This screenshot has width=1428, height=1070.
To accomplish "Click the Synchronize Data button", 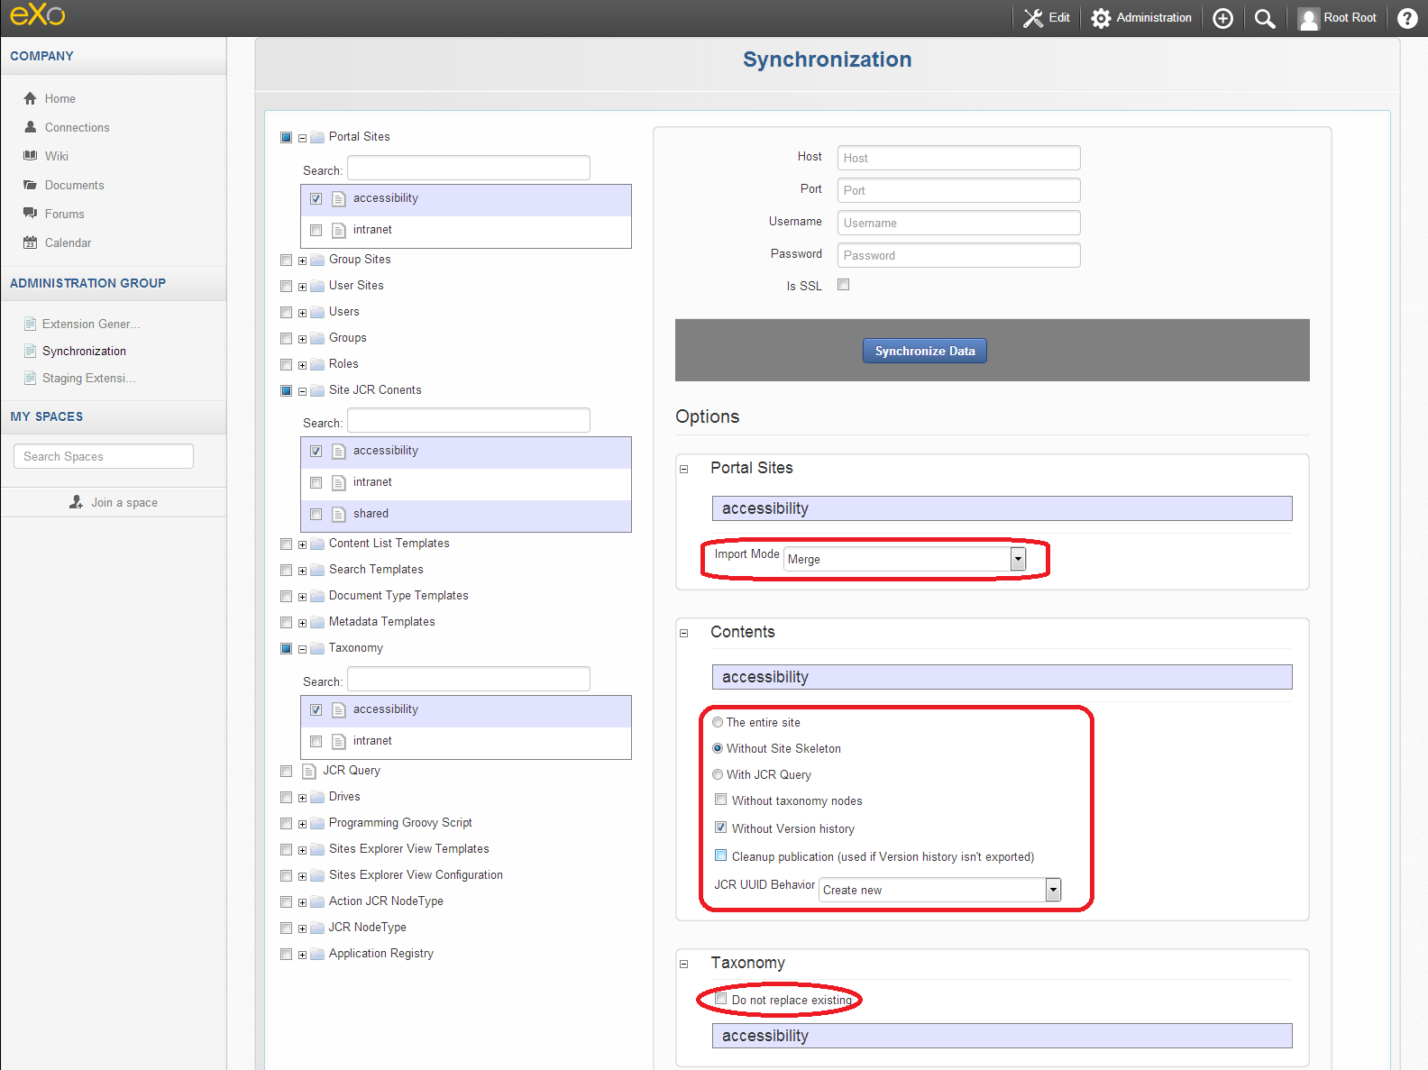I will click(x=925, y=351).
